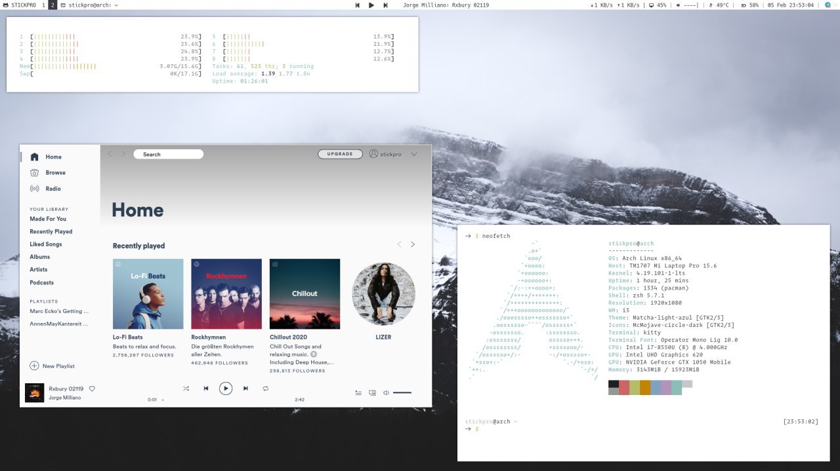This screenshot has height=471, width=840.
Task: Click the stickpro user avatar icon
Action: [x=373, y=154]
